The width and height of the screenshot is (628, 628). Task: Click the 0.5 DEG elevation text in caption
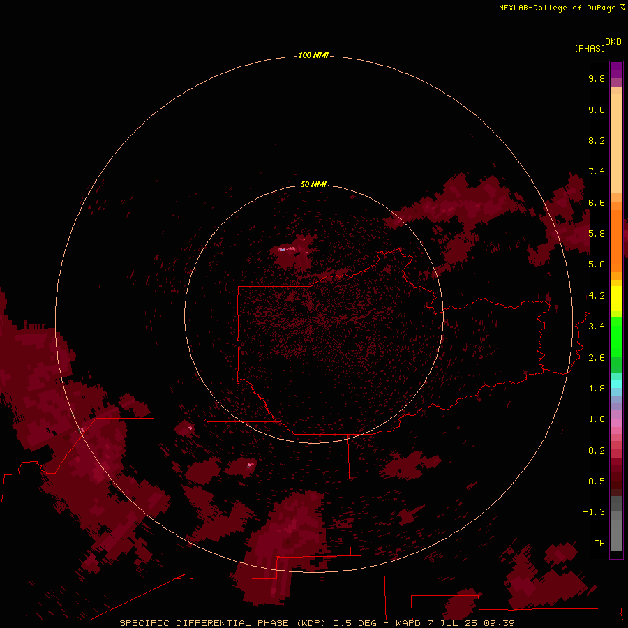tap(354, 623)
